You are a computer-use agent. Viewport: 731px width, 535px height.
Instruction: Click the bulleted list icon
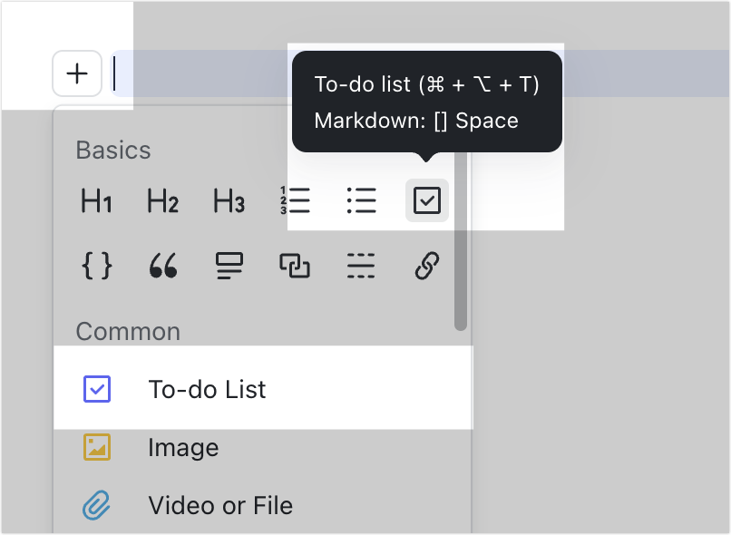pos(361,200)
